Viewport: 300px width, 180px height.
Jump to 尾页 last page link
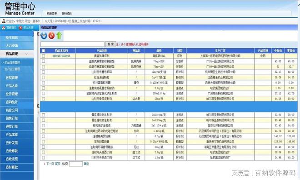(58, 164)
